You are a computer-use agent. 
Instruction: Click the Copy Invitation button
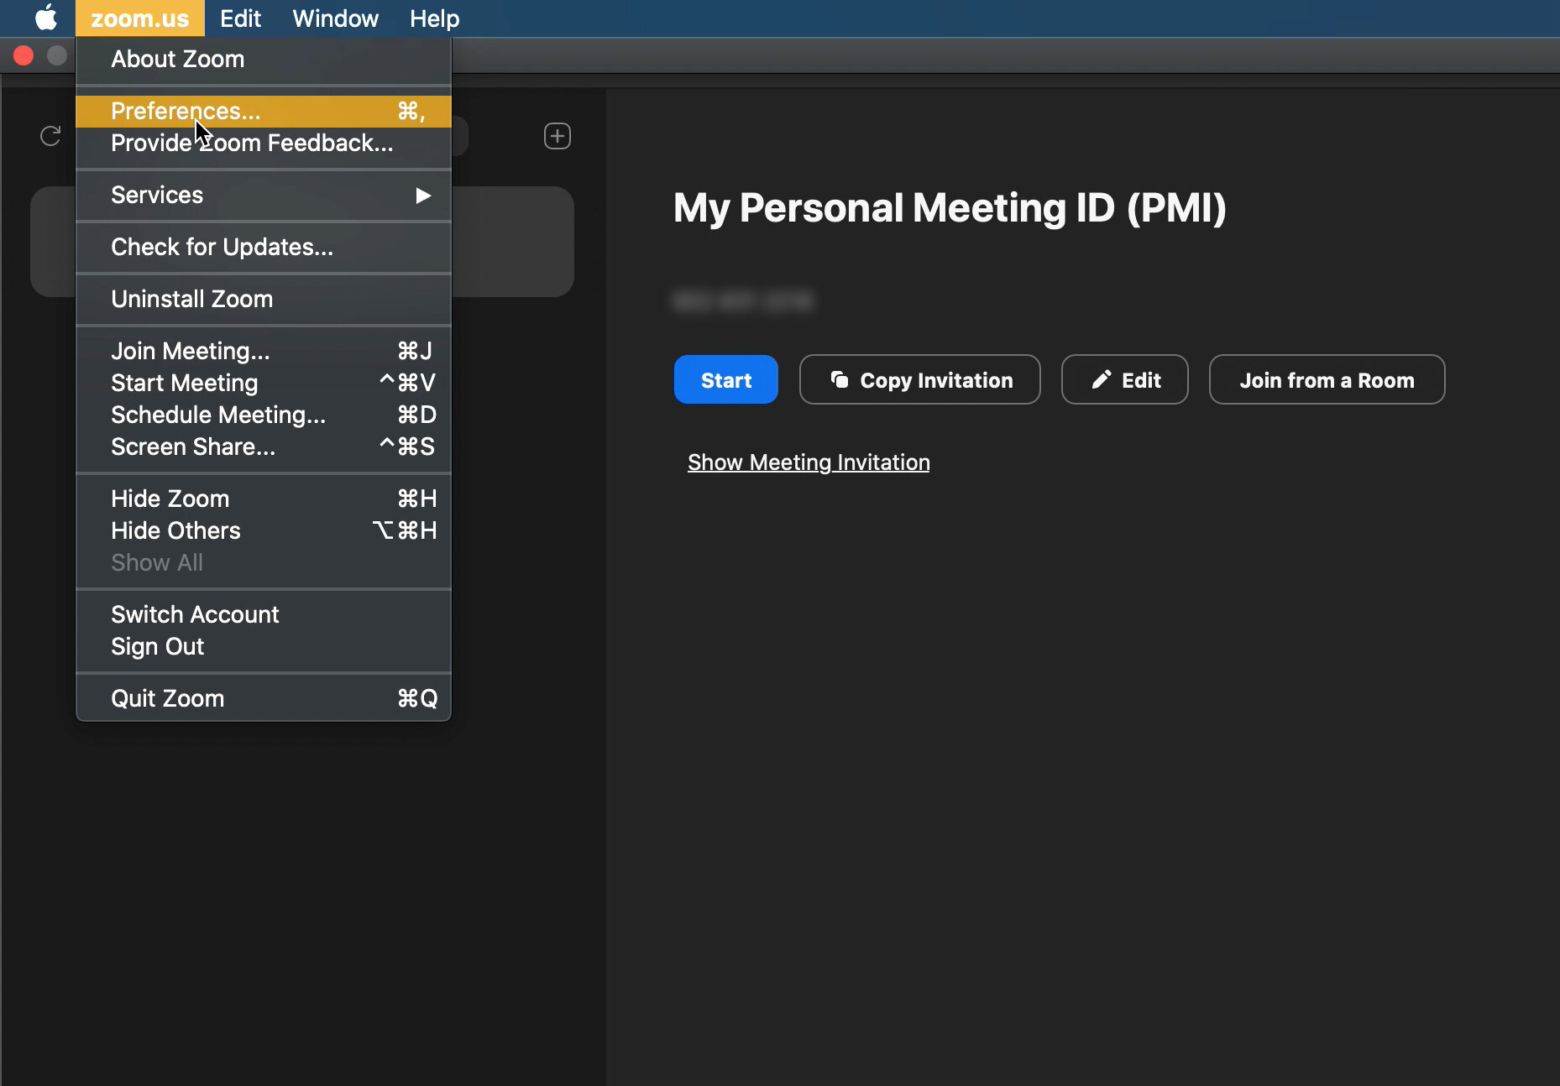[919, 379]
